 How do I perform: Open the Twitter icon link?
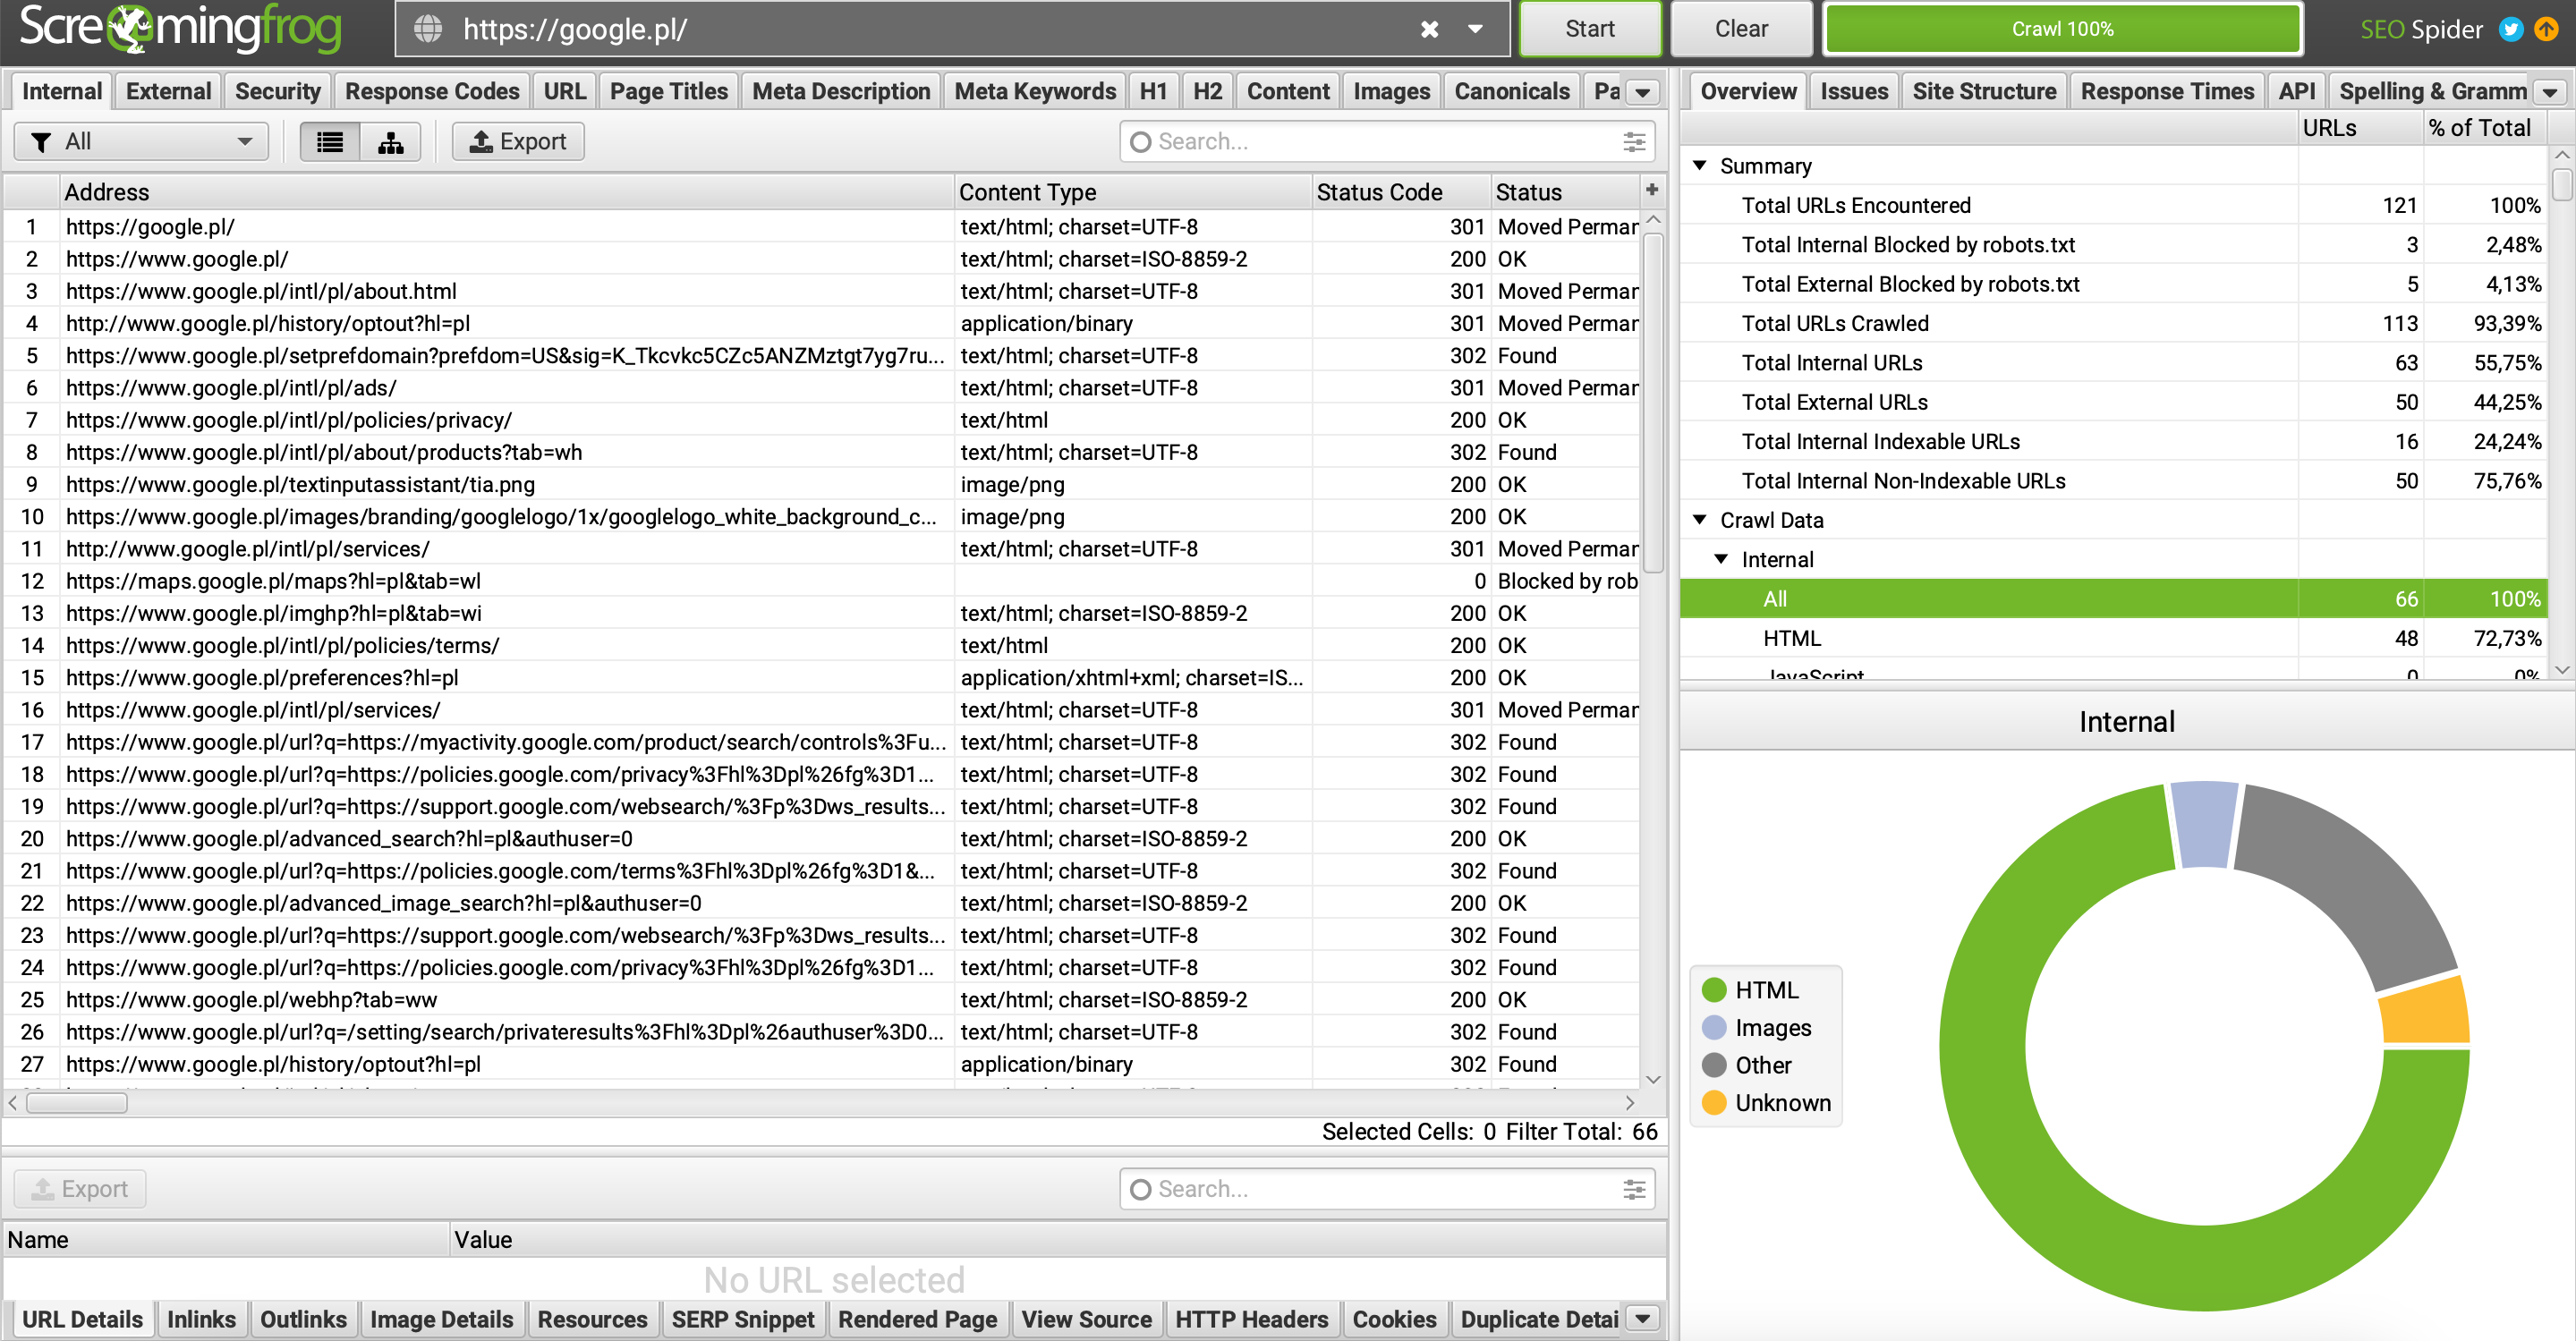(2511, 29)
